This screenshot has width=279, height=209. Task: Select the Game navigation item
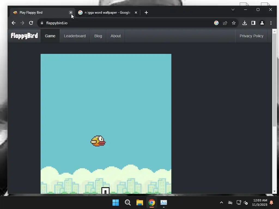click(50, 36)
